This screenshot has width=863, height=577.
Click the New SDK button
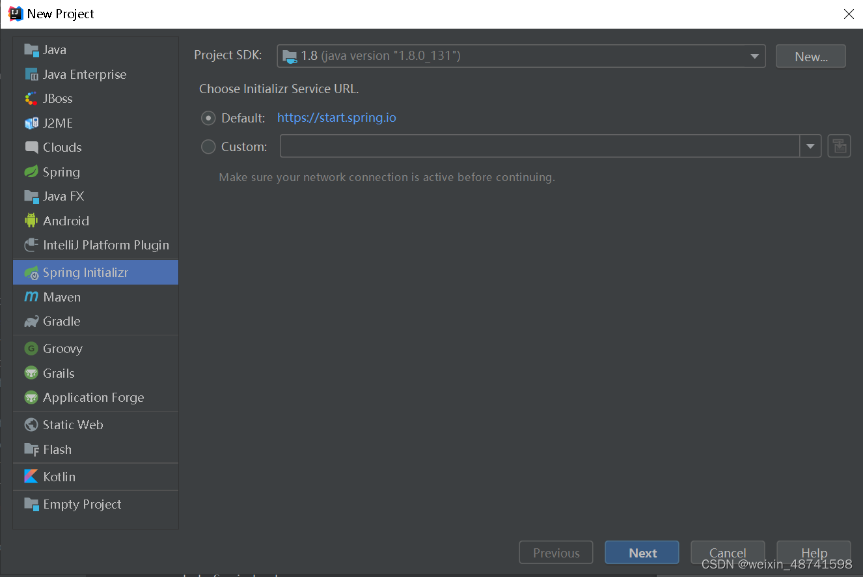810,56
